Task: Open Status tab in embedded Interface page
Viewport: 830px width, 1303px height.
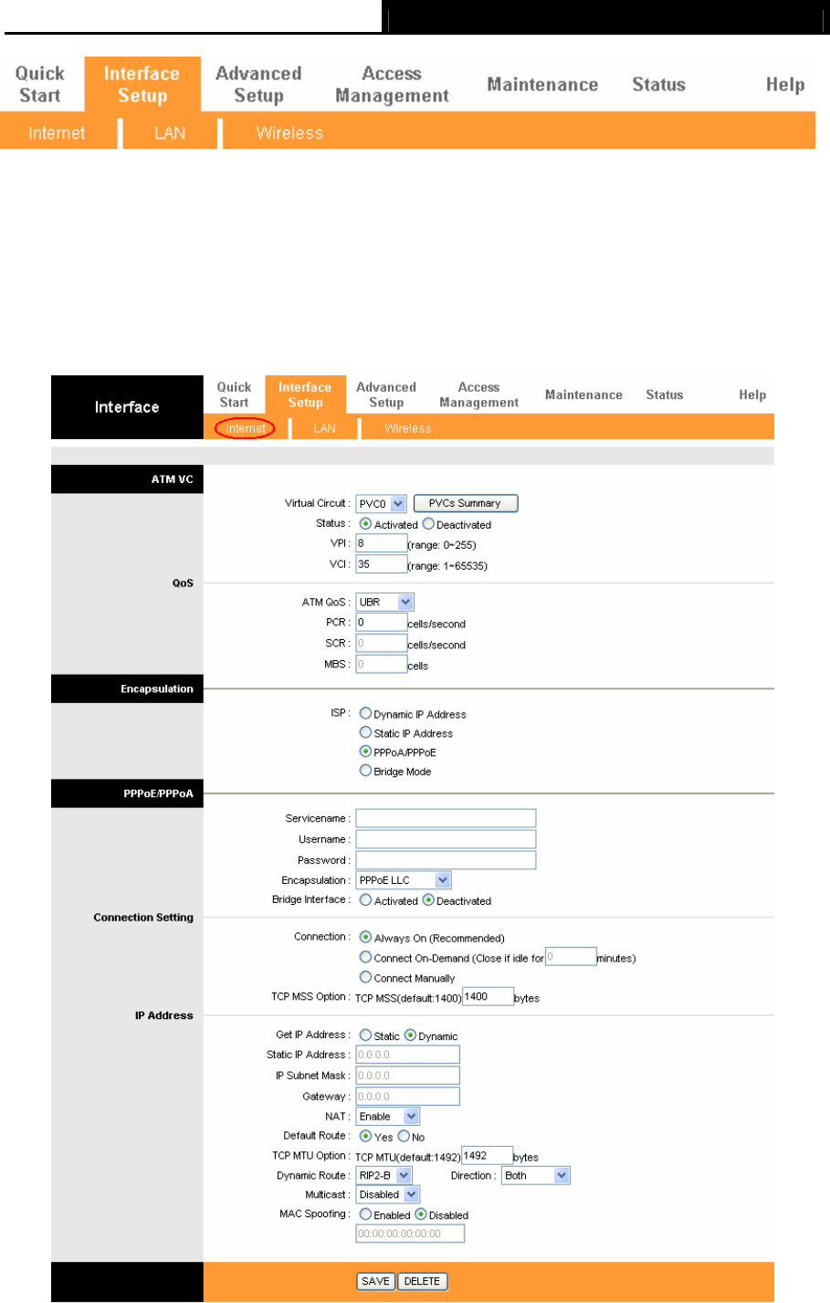Action: (x=664, y=394)
